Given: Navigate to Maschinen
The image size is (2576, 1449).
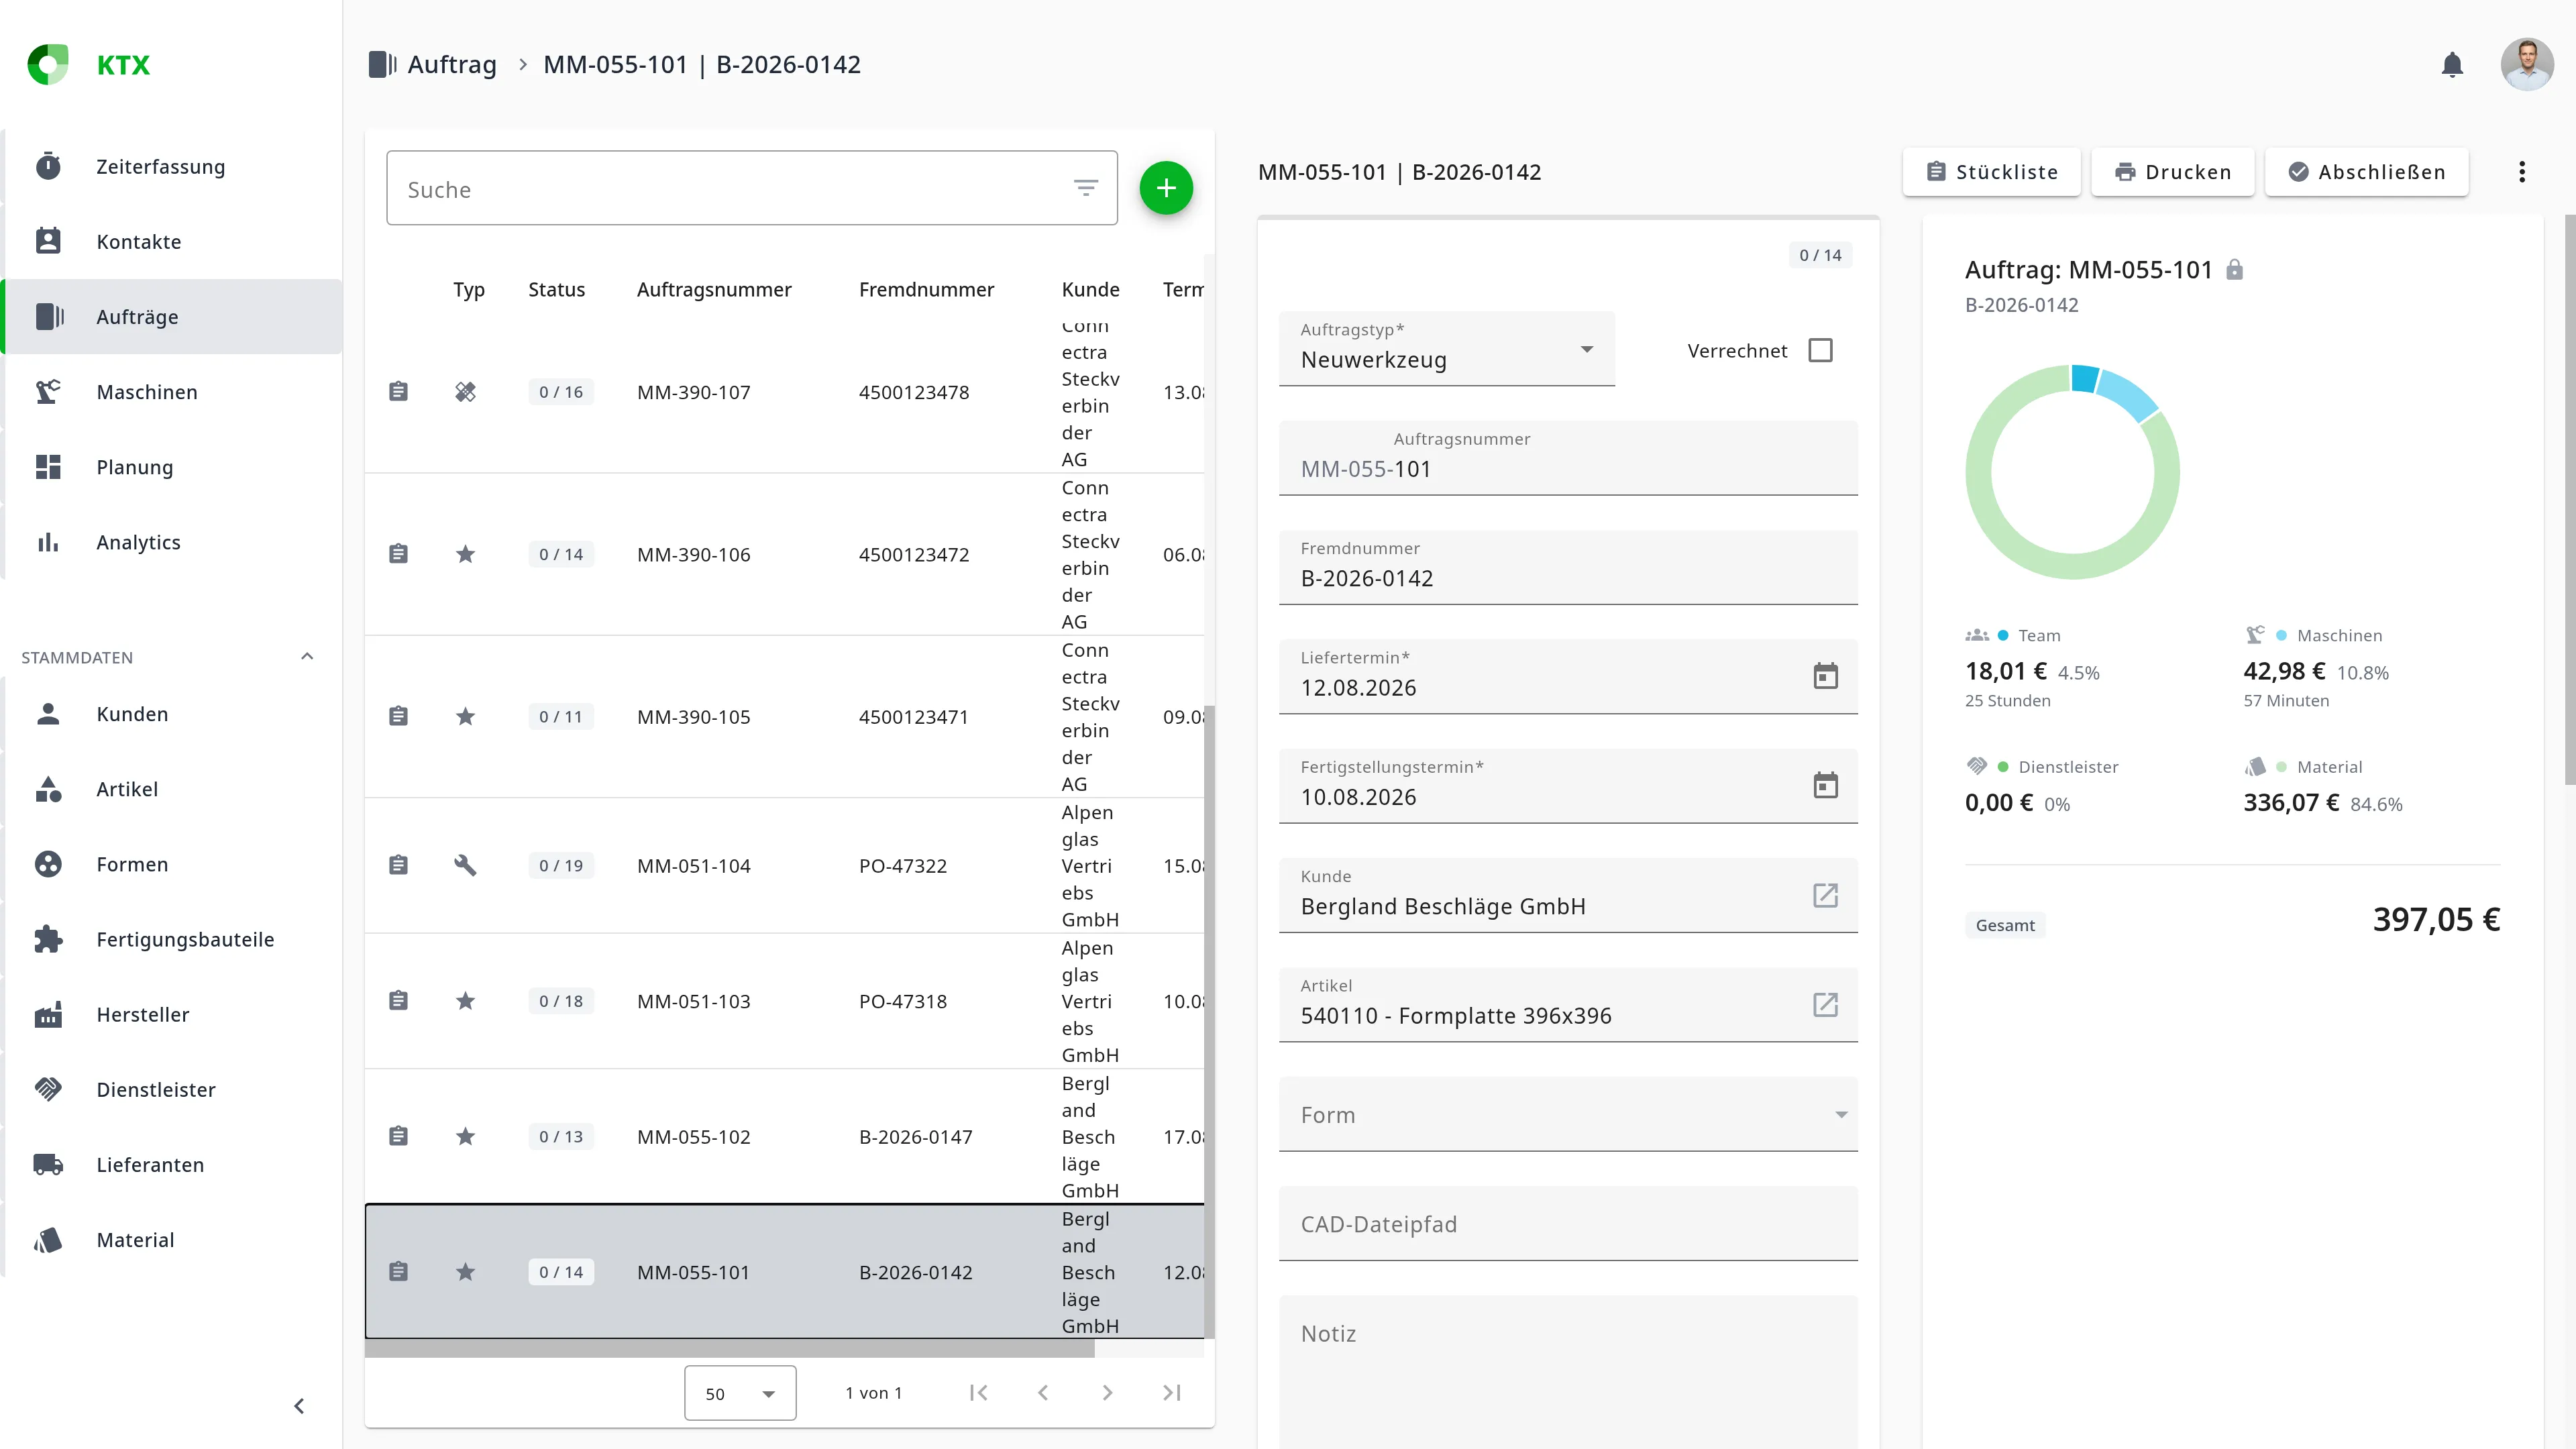Looking at the screenshot, I should point(172,392).
